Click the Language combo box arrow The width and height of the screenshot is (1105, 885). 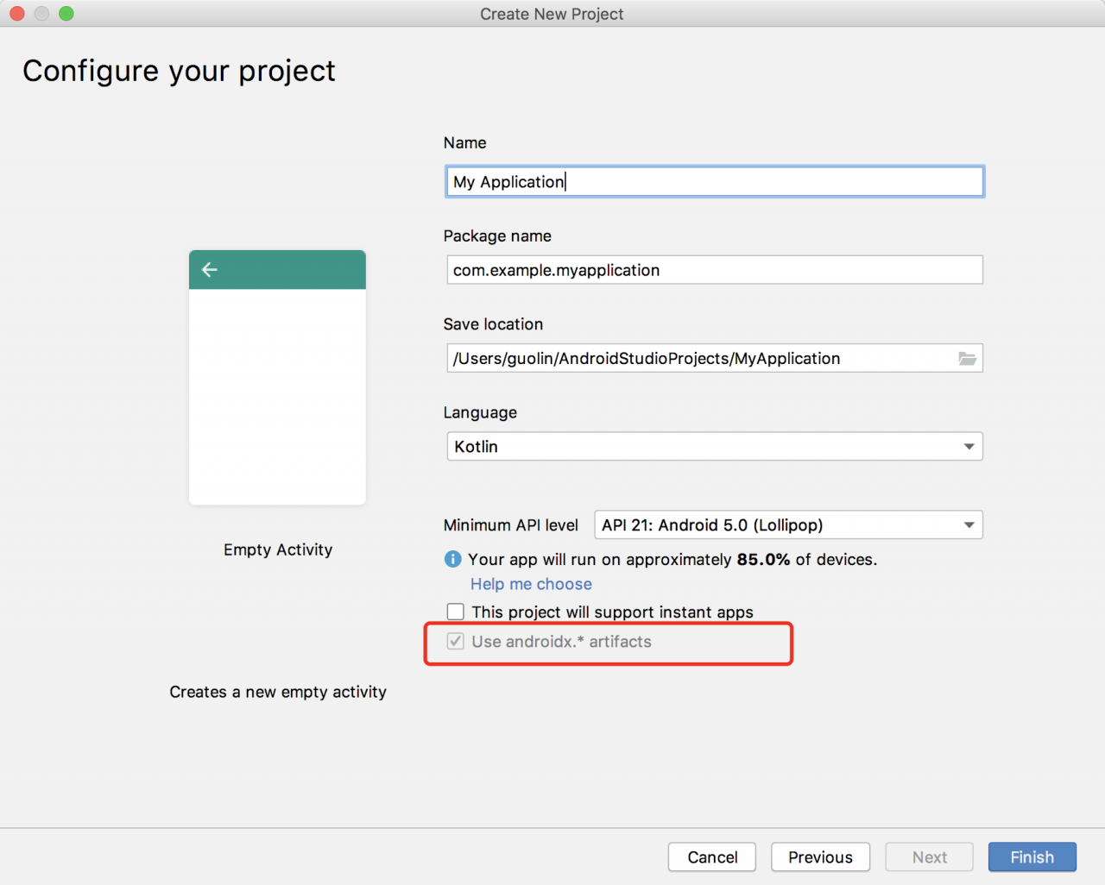click(969, 447)
